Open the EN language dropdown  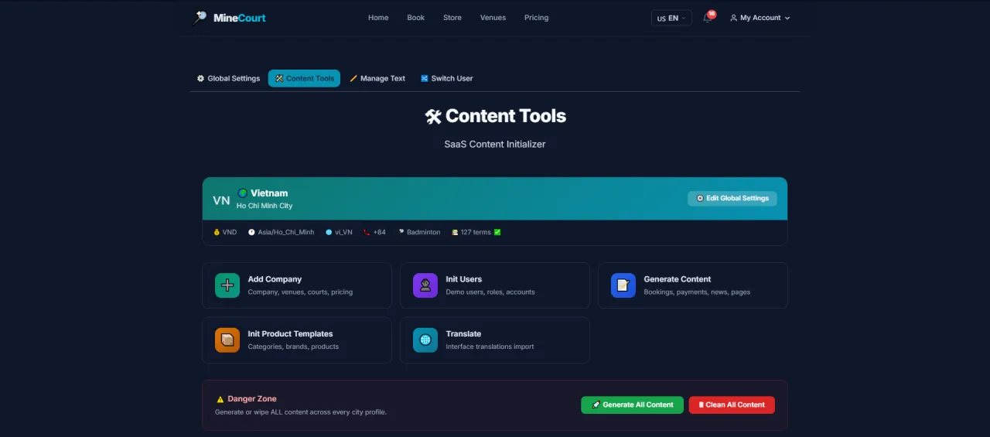pyautogui.click(x=671, y=18)
